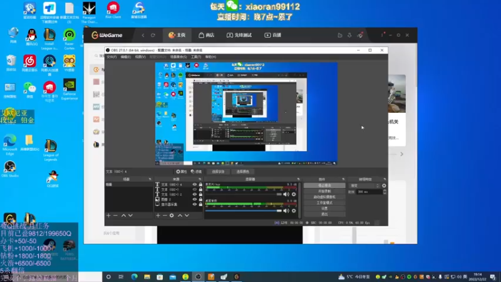Remove selected scene with minus button
Viewport: 501px width, 282px height.
click(115, 216)
